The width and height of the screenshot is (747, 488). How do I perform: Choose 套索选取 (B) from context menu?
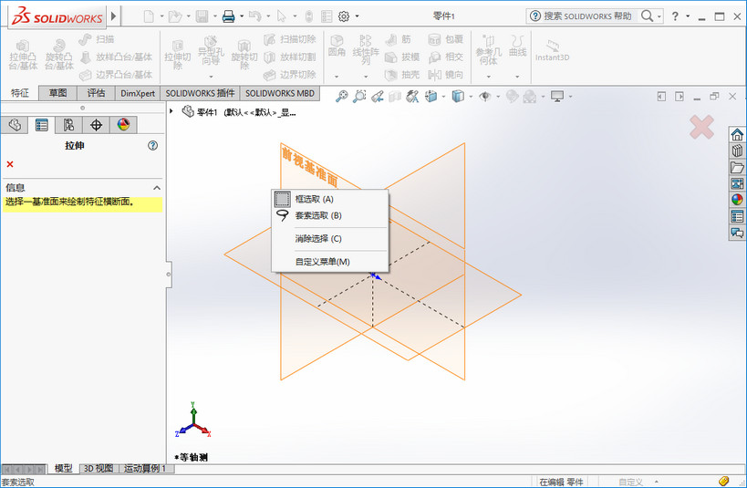click(317, 215)
